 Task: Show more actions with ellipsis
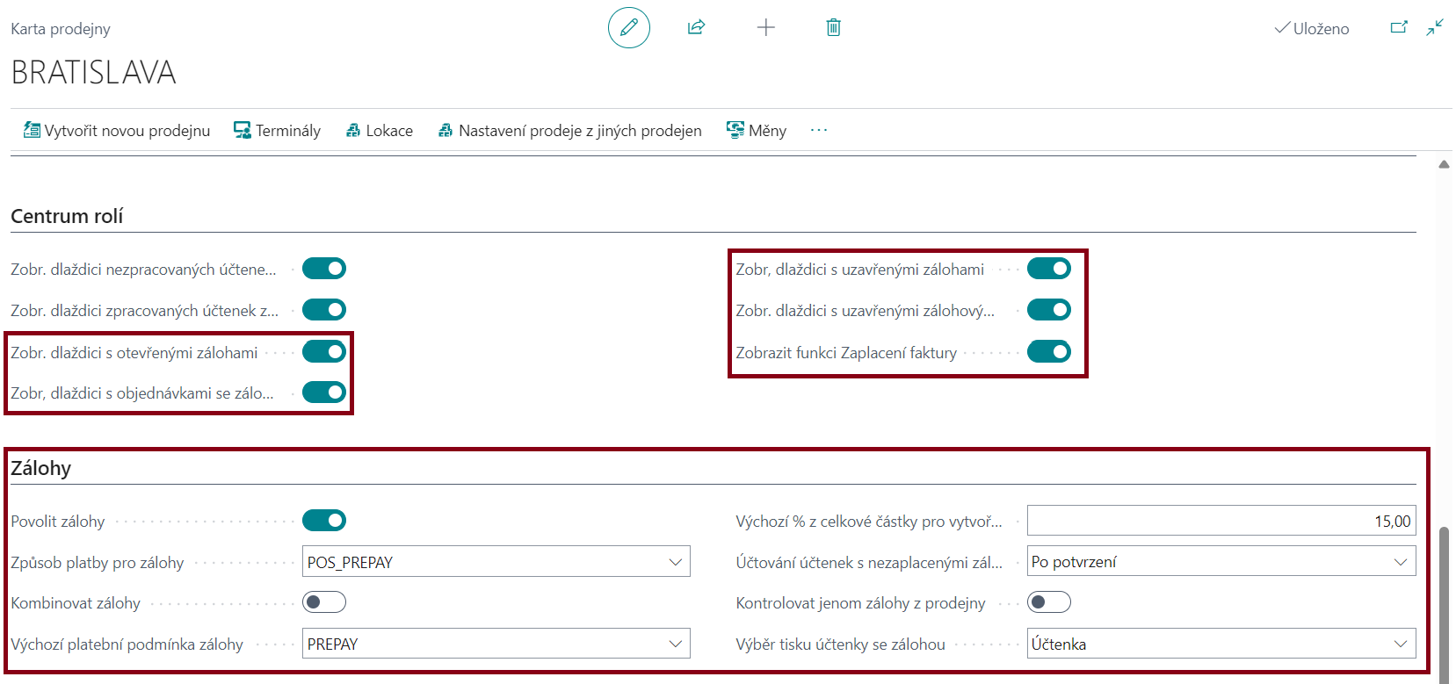tap(819, 130)
